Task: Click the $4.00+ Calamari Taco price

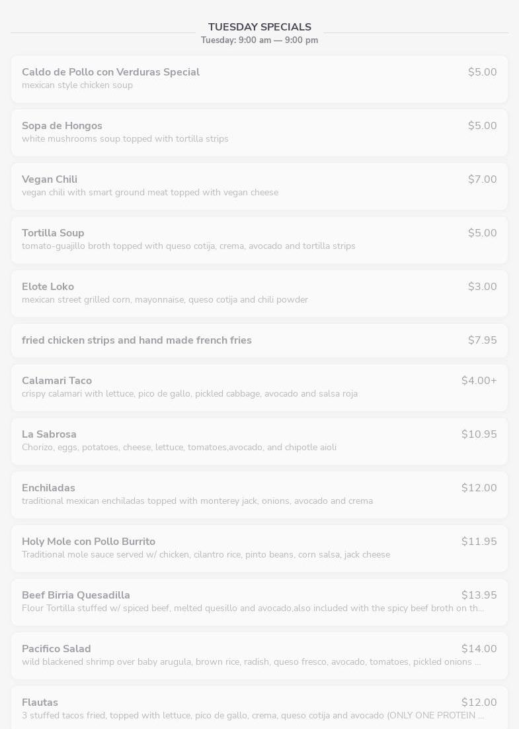Action: (479, 380)
